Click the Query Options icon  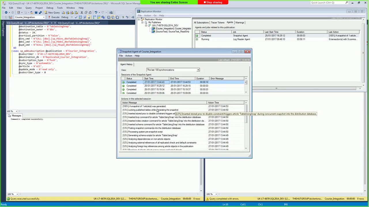(x=85, y=17)
